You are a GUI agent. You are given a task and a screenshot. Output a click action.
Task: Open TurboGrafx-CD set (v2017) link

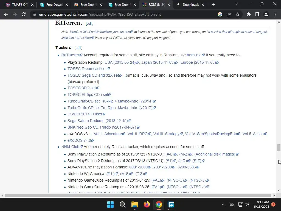pyautogui.click(x=111, y=108)
